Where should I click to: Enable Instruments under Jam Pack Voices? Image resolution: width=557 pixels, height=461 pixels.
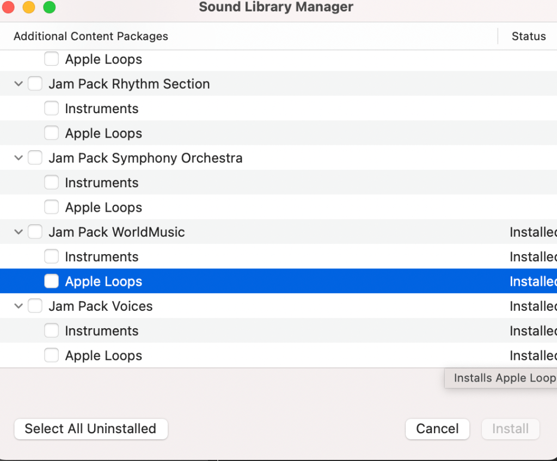(51, 330)
